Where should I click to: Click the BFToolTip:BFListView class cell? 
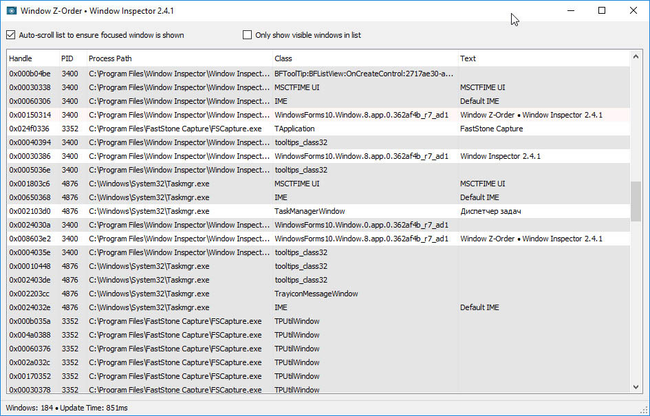pyautogui.click(x=364, y=74)
